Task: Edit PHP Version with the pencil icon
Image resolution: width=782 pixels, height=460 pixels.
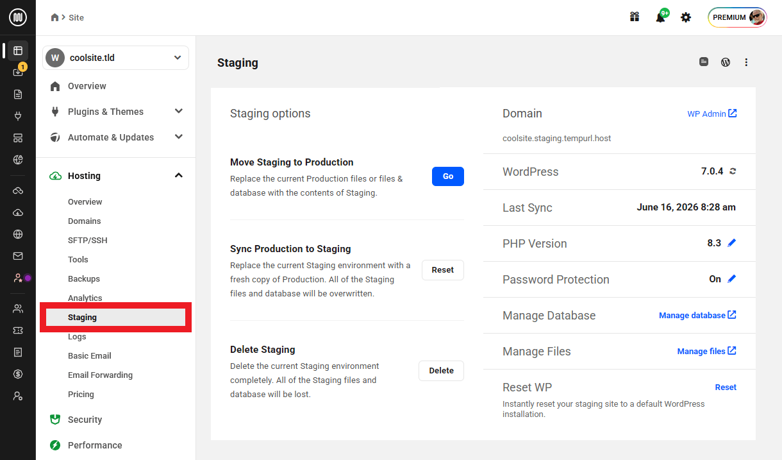Action: [732, 243]
